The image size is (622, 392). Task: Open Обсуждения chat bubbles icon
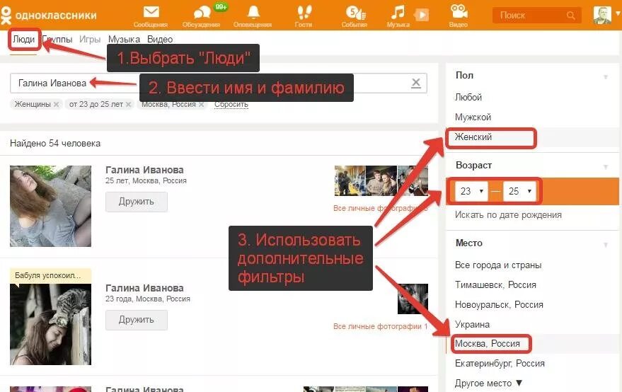202,12
